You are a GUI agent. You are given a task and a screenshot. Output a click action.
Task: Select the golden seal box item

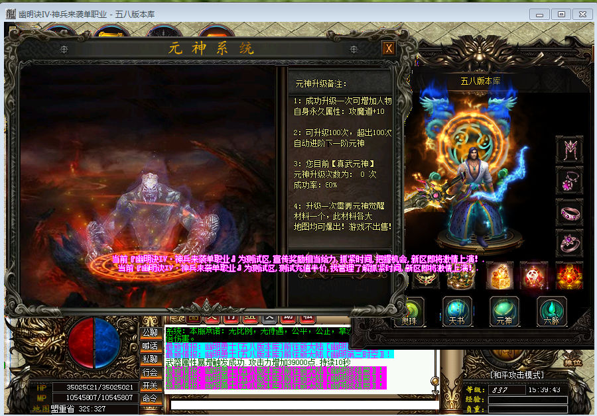pyautogui.click(x=500, y=276)
